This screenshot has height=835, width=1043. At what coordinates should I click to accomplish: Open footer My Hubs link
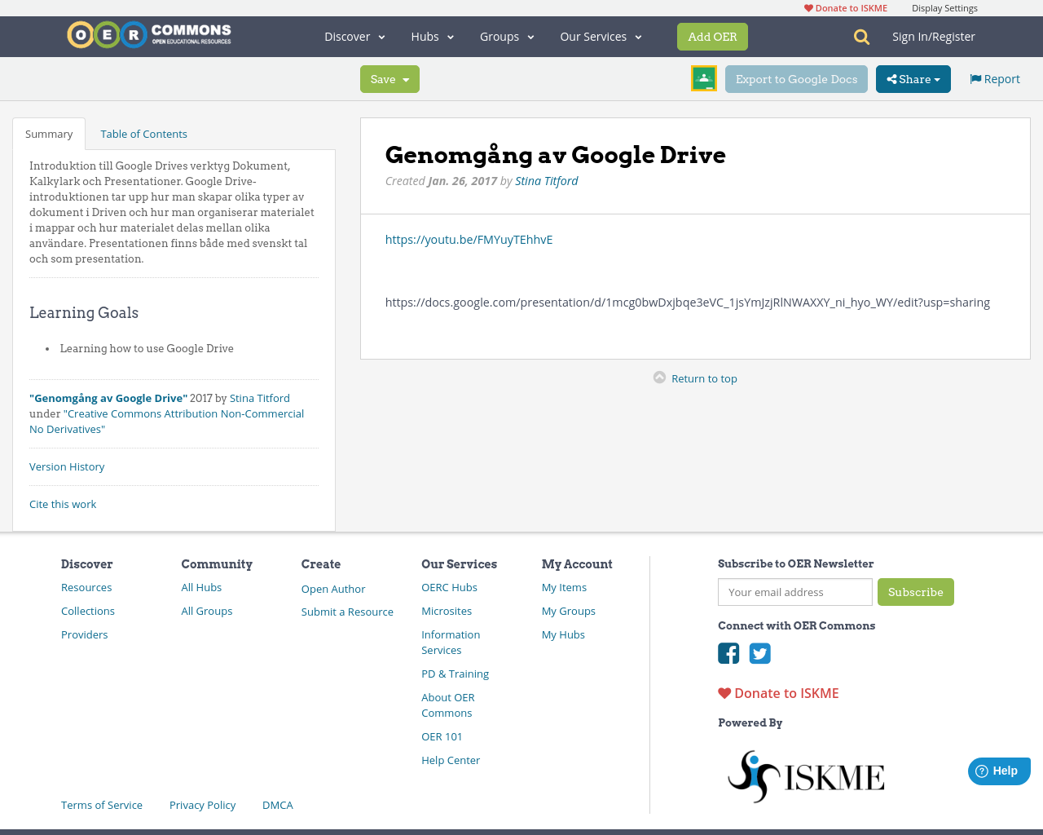point(563,634)
